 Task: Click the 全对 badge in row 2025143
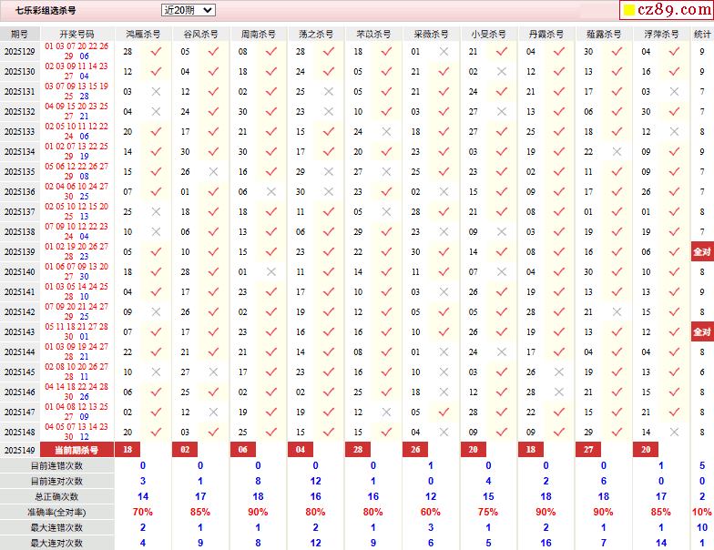pos(702,332)
